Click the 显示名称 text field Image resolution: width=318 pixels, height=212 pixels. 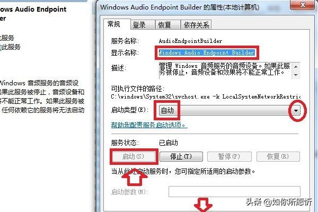tap(207, 52)
